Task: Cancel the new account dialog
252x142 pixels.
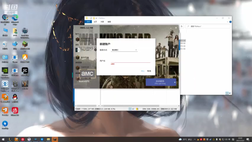Action: click(x=149, y=71)
